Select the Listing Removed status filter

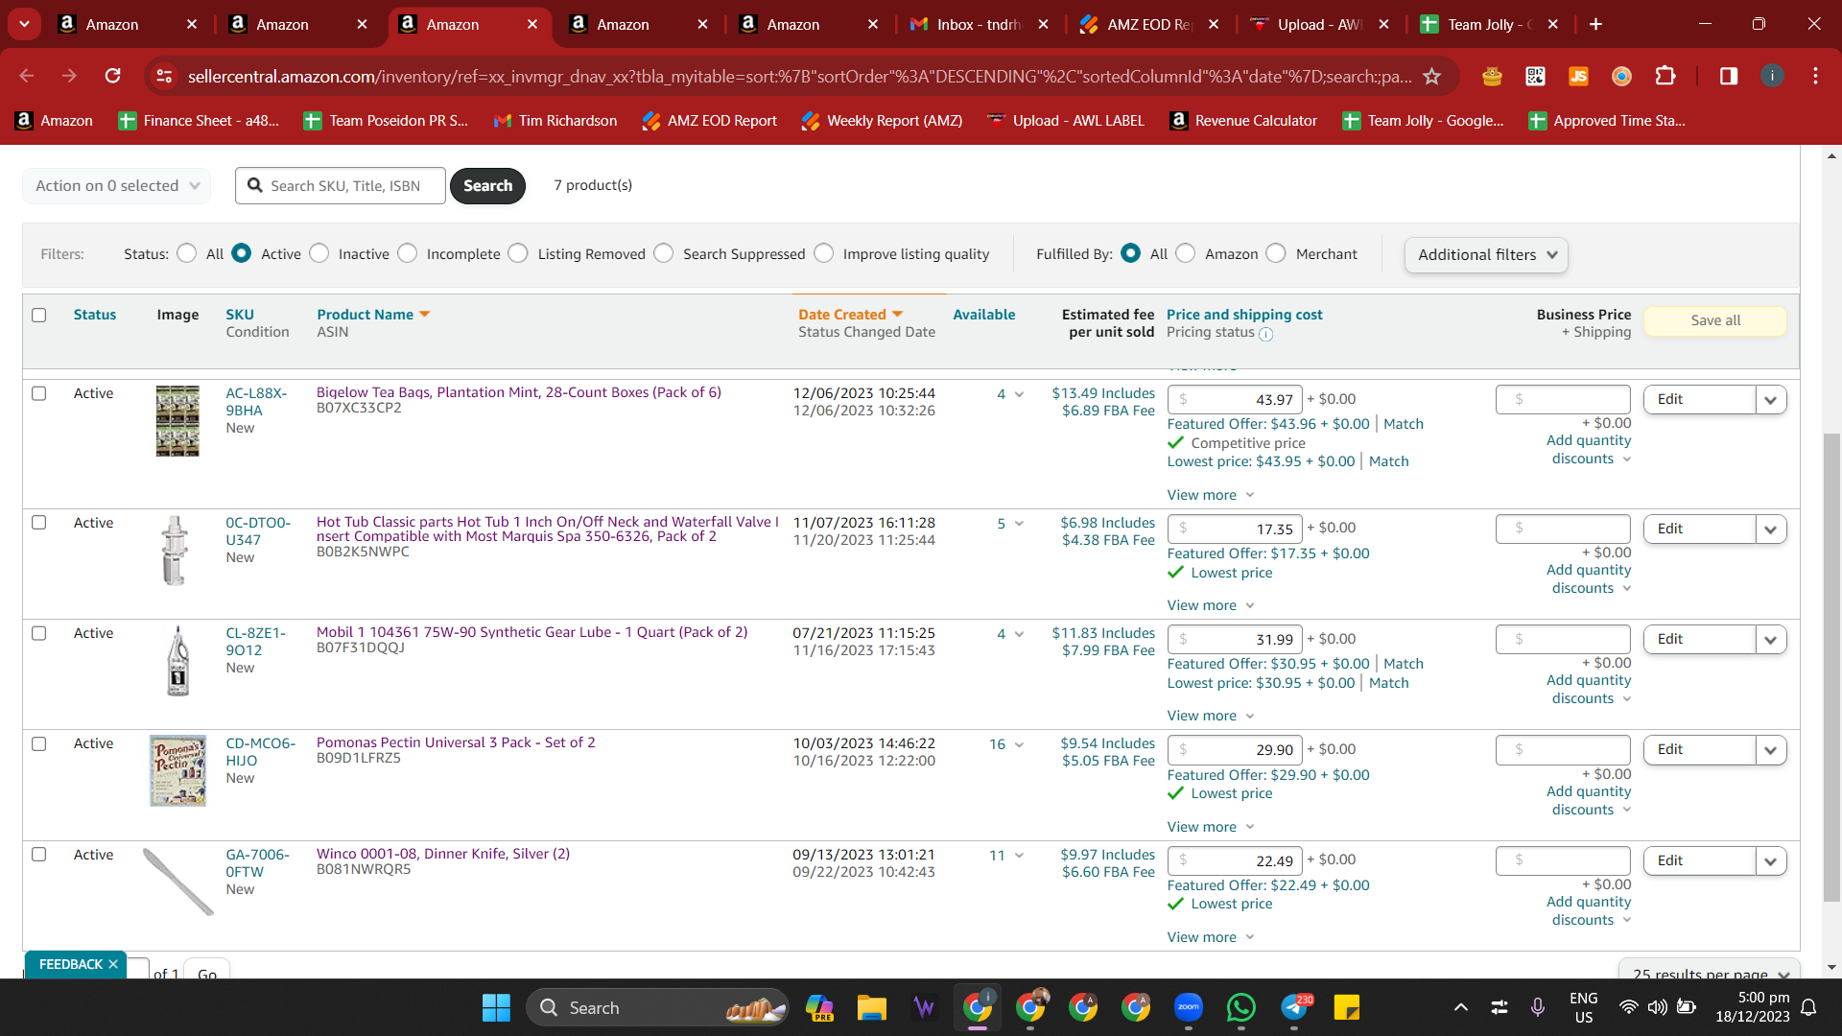pos(518,253)
